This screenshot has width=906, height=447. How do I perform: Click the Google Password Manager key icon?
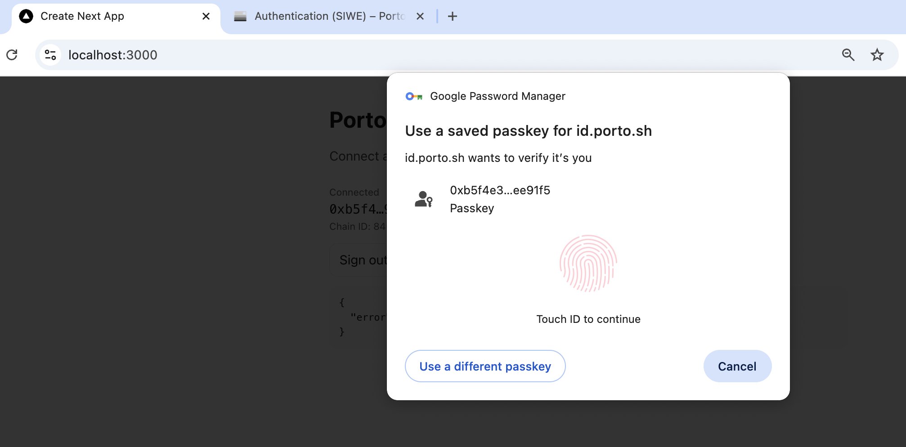tap(414, 96)
